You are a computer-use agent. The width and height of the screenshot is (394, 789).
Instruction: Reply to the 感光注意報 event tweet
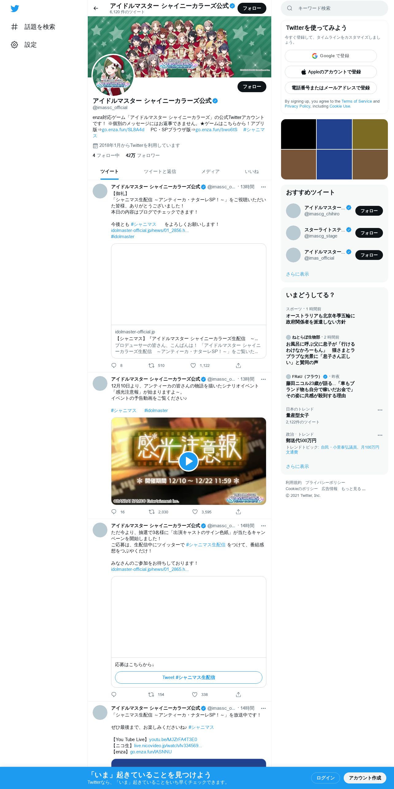114,512
